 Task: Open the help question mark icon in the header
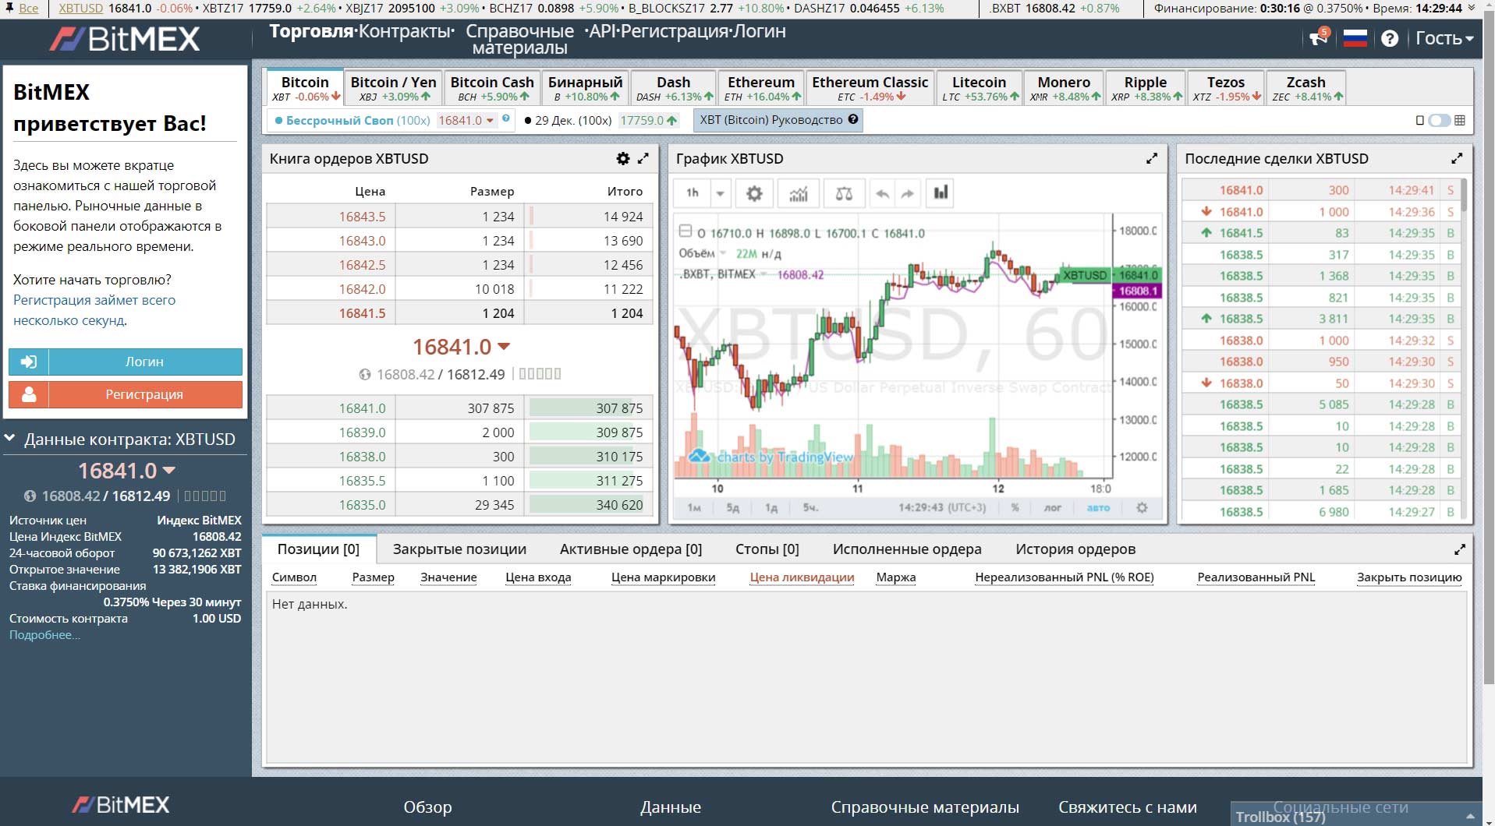coord(1390,38)
